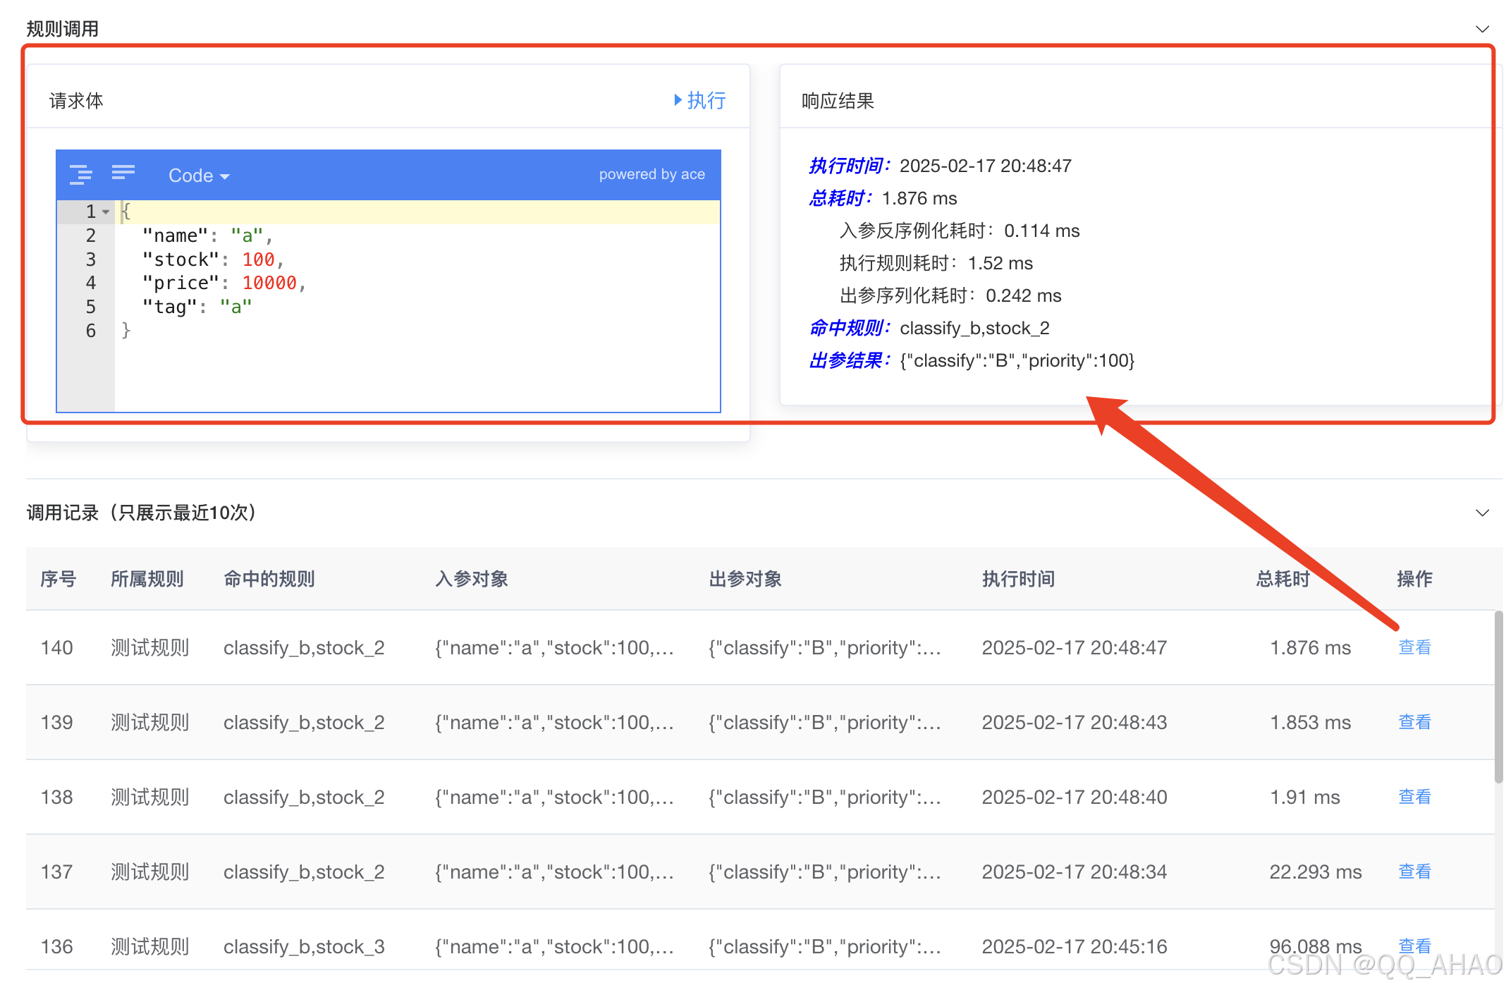The width and height of the screenshot is (1506, 990).
Task: Click the powered by ace link
Action: pos(651,174)
